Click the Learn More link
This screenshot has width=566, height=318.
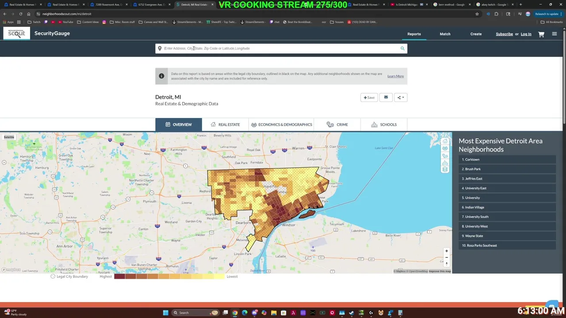[395, 76]
